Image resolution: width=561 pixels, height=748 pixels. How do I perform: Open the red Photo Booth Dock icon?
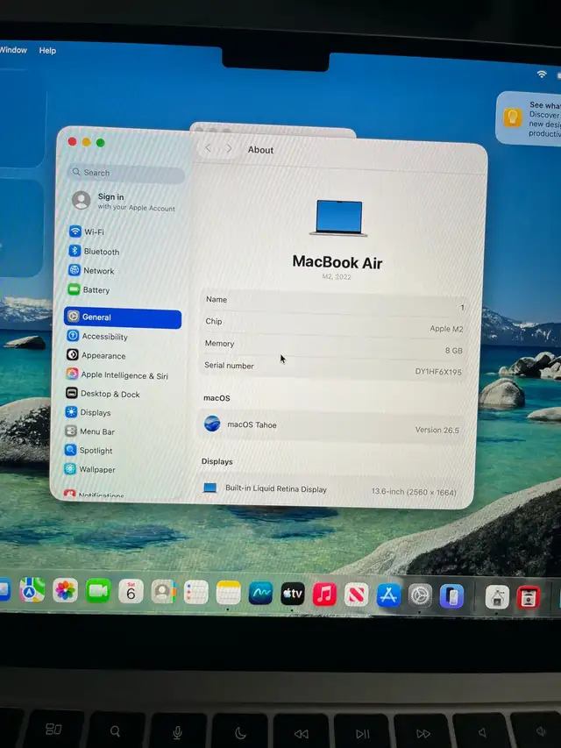(x=528, y=598)
